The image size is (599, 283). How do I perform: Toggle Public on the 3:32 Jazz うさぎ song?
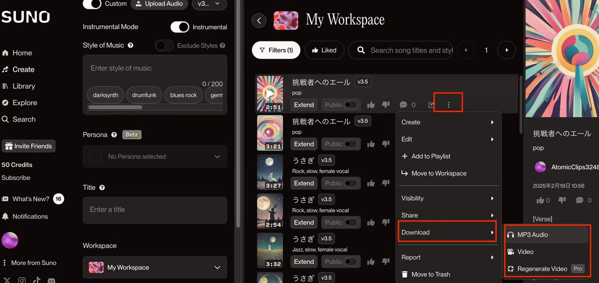pyautogui.click(x=351, y=262)
